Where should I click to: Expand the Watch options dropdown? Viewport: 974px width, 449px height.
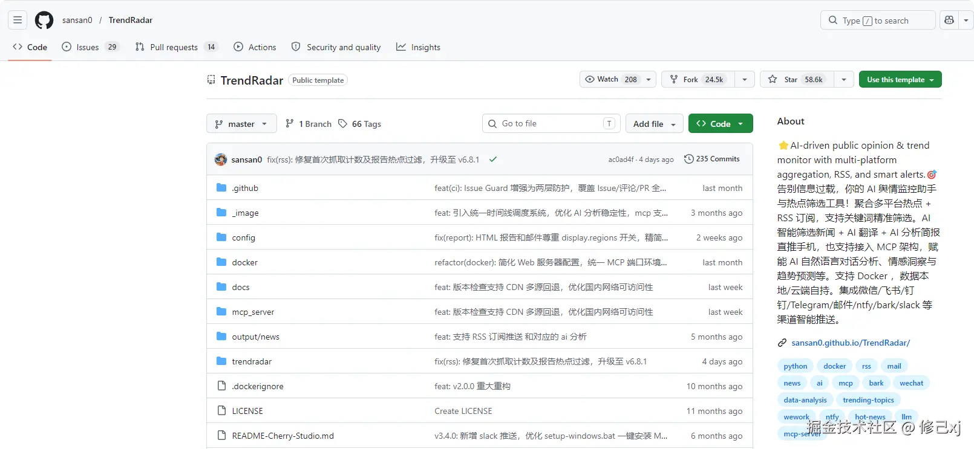coord(649,79)
